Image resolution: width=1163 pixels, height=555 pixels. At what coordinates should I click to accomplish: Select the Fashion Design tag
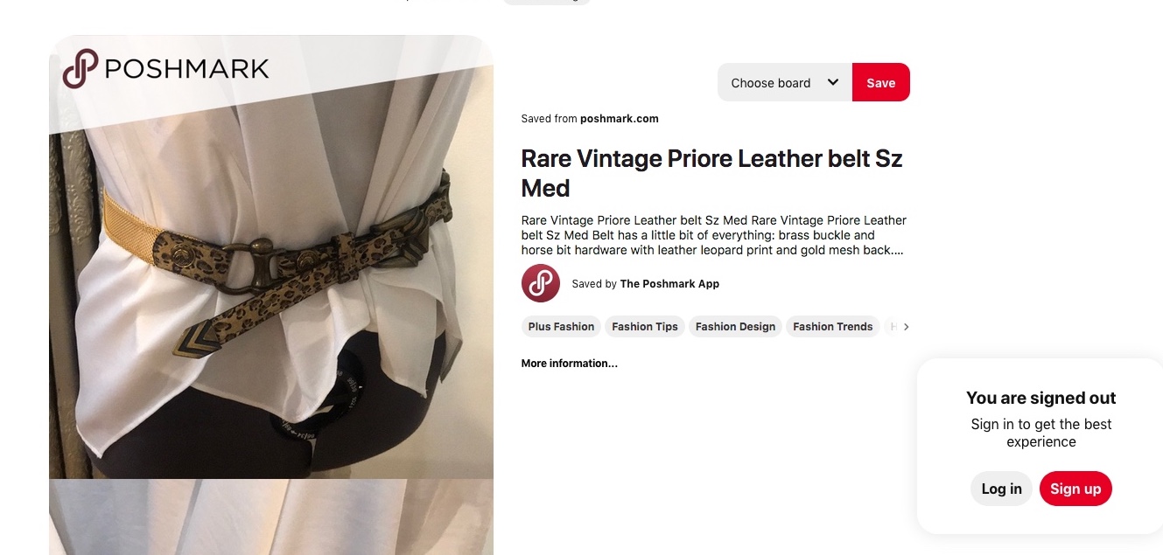pos(735,327)
